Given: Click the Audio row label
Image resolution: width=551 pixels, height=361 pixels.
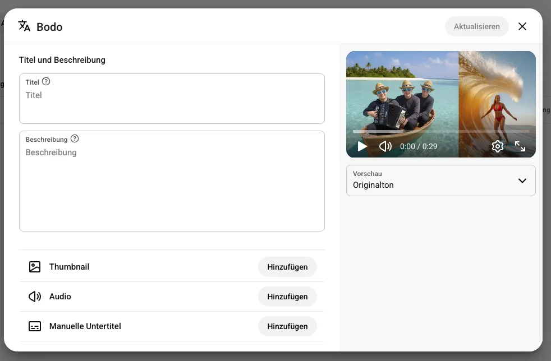Looking at the screenshot, I should [x=60, y=297].
